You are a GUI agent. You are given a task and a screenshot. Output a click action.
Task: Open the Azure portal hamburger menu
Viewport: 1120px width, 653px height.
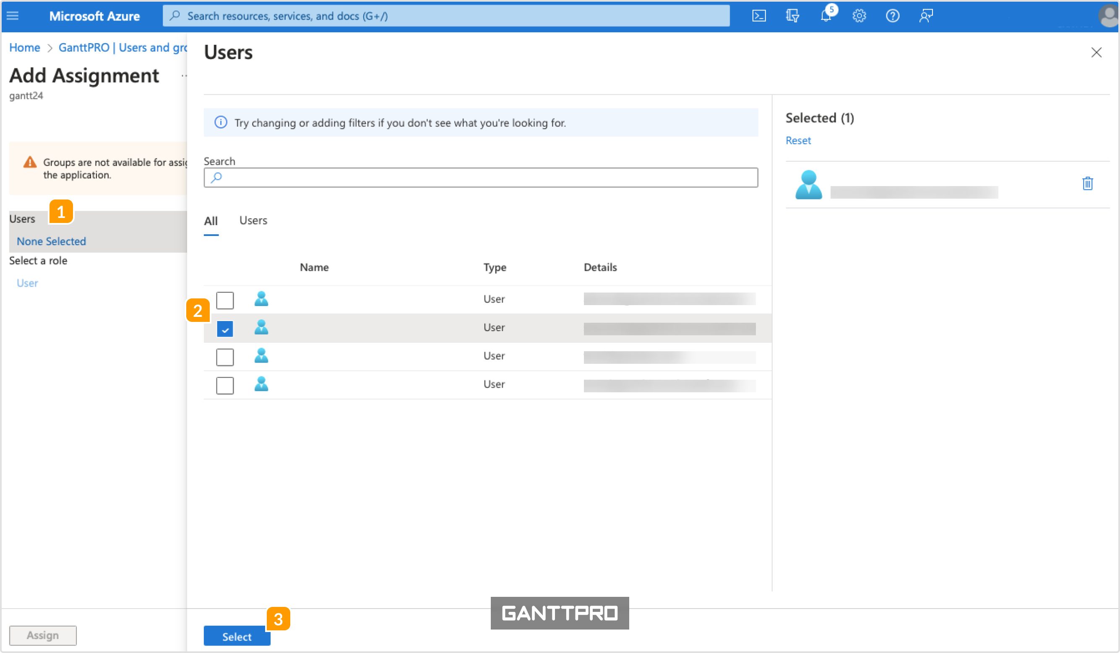point(13,16)
